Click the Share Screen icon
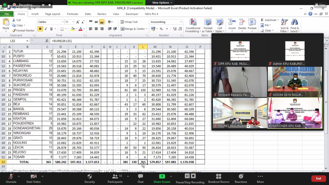 [162, 176]
